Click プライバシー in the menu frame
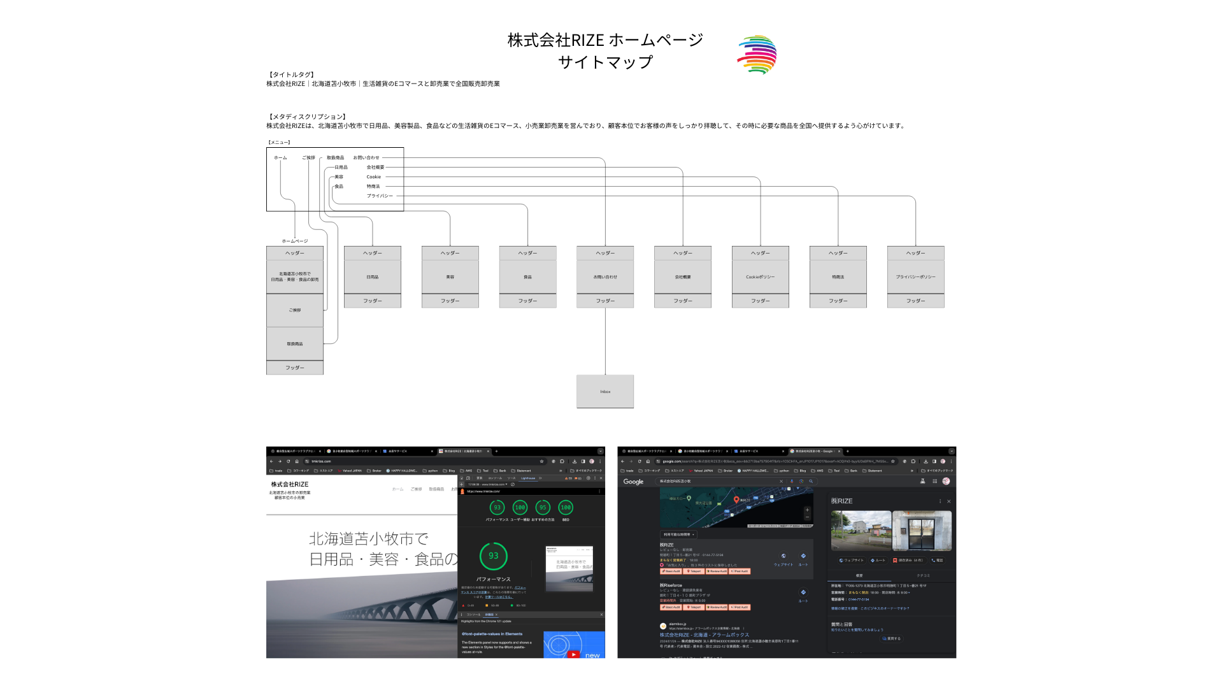The image size is (1223, 688). coord(380,196)
